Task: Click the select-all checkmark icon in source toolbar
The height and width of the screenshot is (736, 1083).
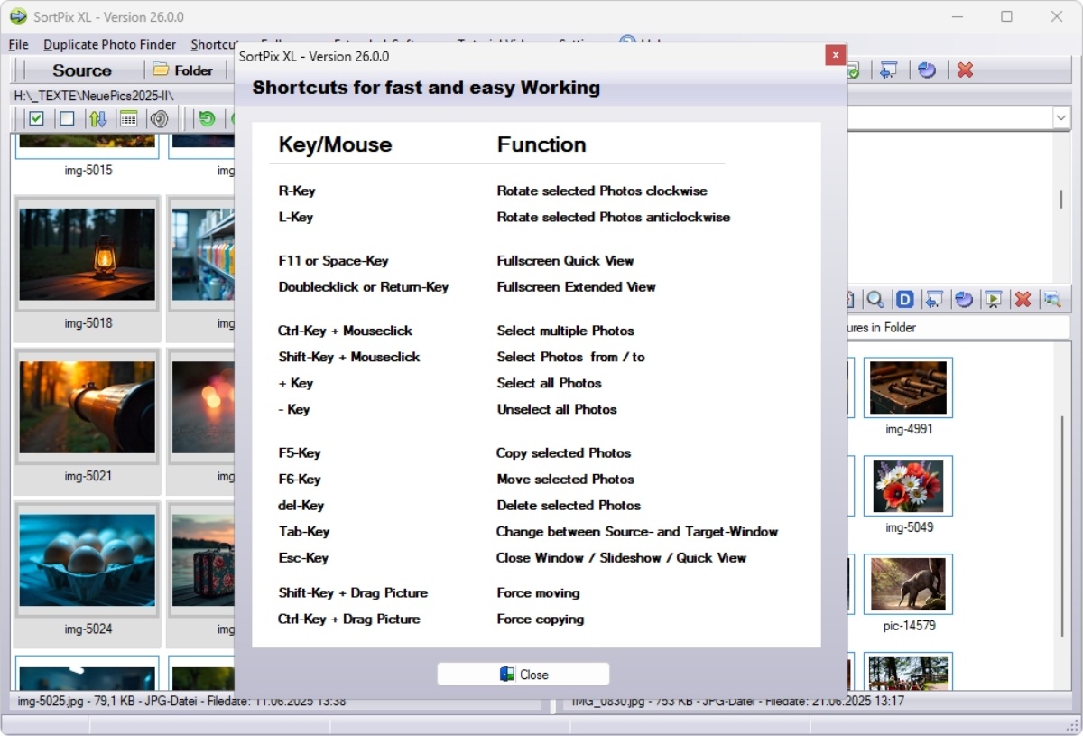Action: pos(36,118)
